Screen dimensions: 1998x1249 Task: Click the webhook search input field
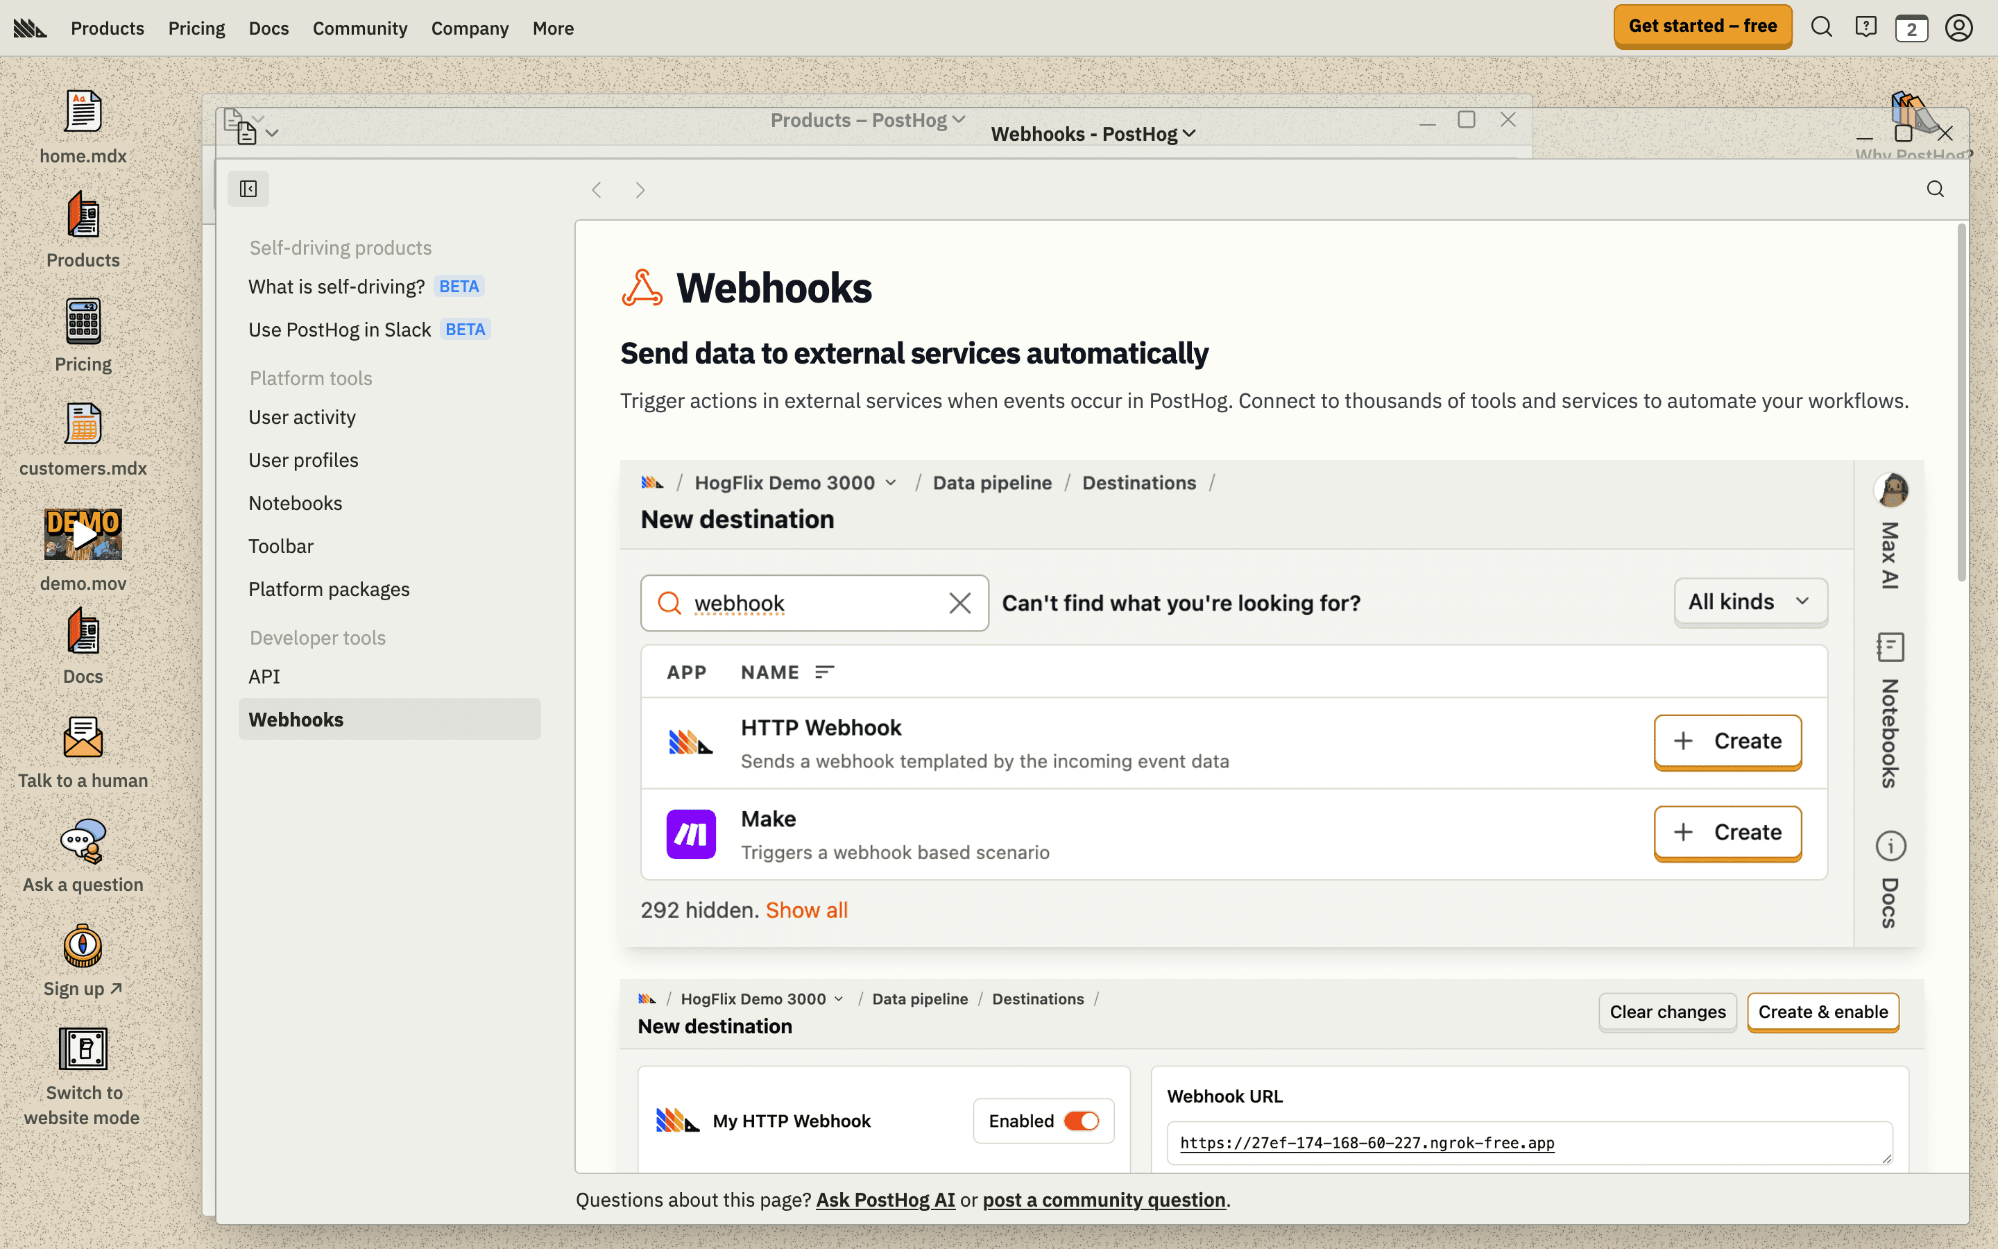[814, 603]
